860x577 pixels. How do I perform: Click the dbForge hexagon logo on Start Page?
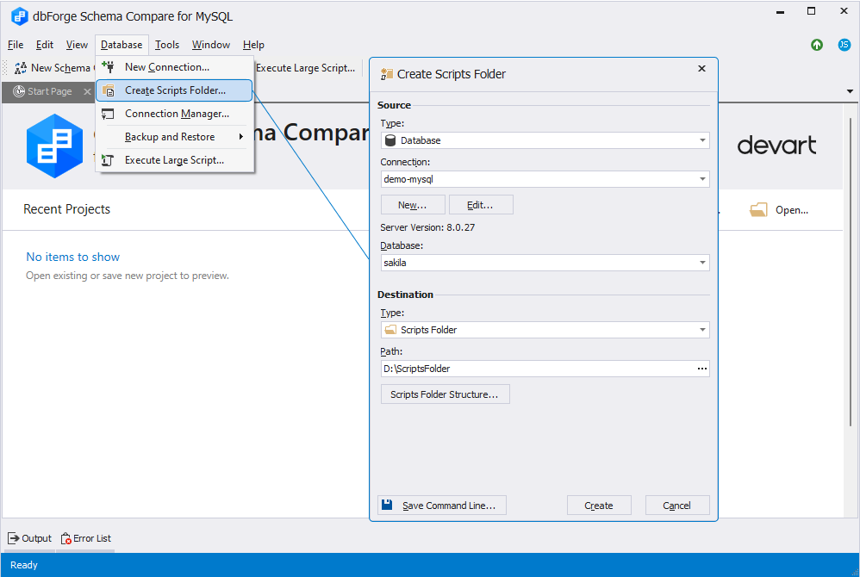pos(54,146)
